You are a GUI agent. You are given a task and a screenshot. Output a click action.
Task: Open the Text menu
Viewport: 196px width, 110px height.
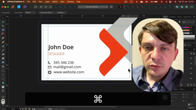coord(40,2)
